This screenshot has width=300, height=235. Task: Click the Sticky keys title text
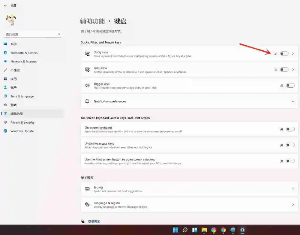click(x=101, y=52)
